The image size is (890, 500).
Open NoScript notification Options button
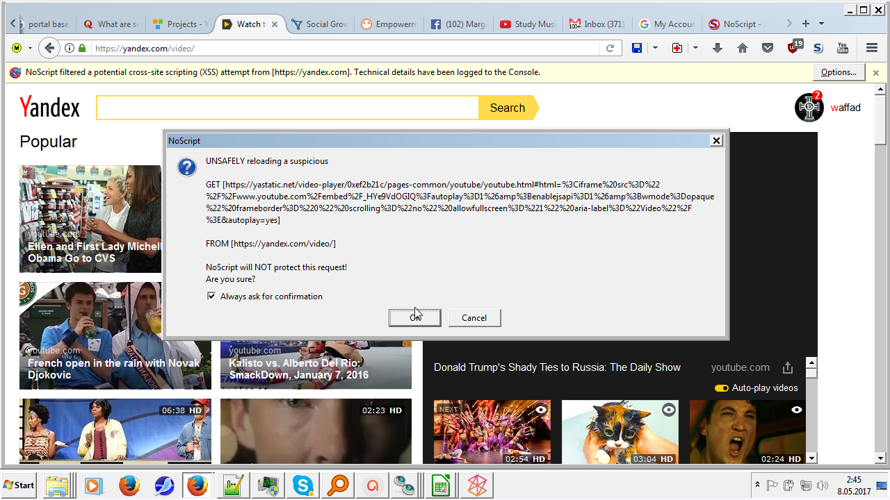point(839,72)
